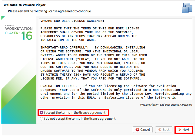Click 'VMware Player - End User License Agreement' caption
The width and height of the screenshot is (196, 136).
point(166,105)
